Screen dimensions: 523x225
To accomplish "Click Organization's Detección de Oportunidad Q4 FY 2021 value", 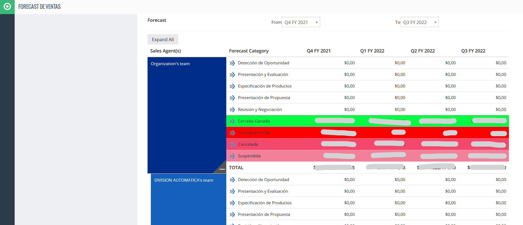I will tap(349, 63).
